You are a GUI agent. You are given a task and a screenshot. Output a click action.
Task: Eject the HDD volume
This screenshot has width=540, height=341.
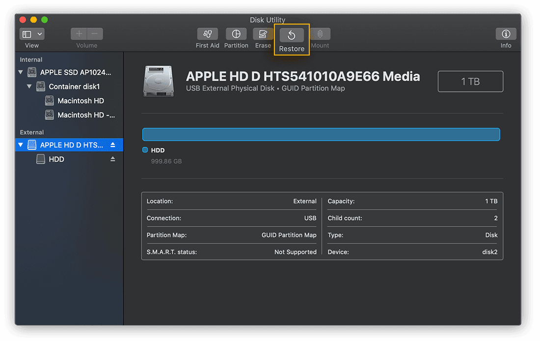click(x=112, y=159)
